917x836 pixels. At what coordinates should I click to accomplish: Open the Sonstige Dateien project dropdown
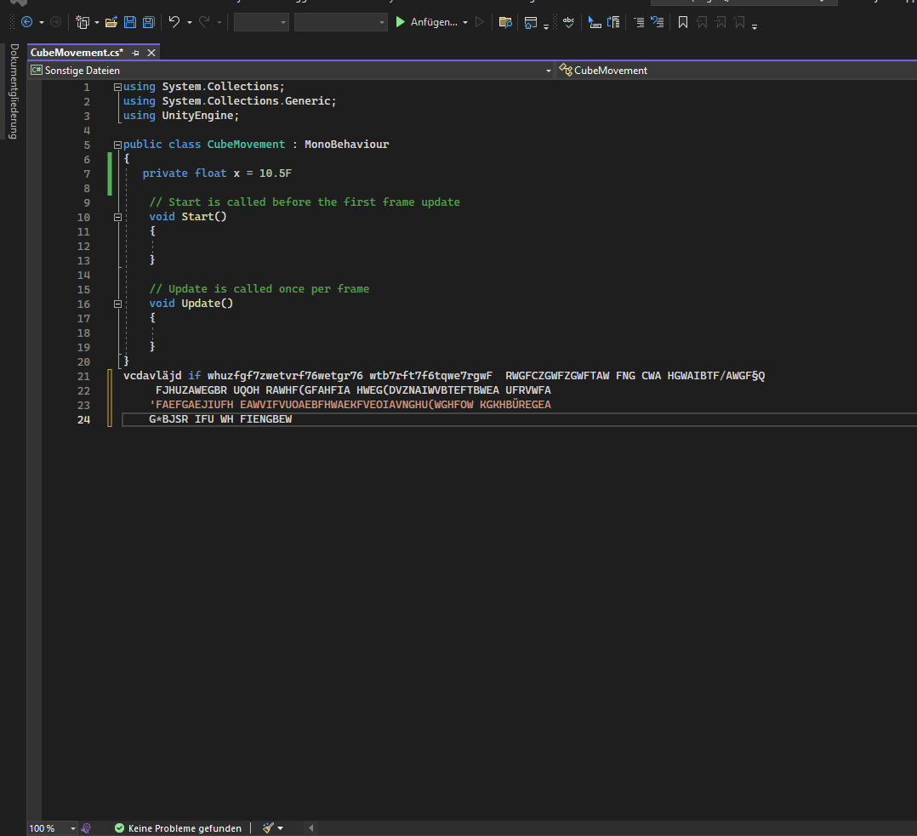click(549, 71)
